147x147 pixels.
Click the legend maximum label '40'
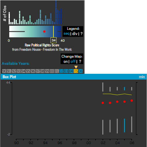pos(63,41)
